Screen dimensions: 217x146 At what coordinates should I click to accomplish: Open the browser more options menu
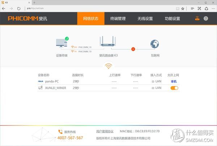(x=213, y=9)
